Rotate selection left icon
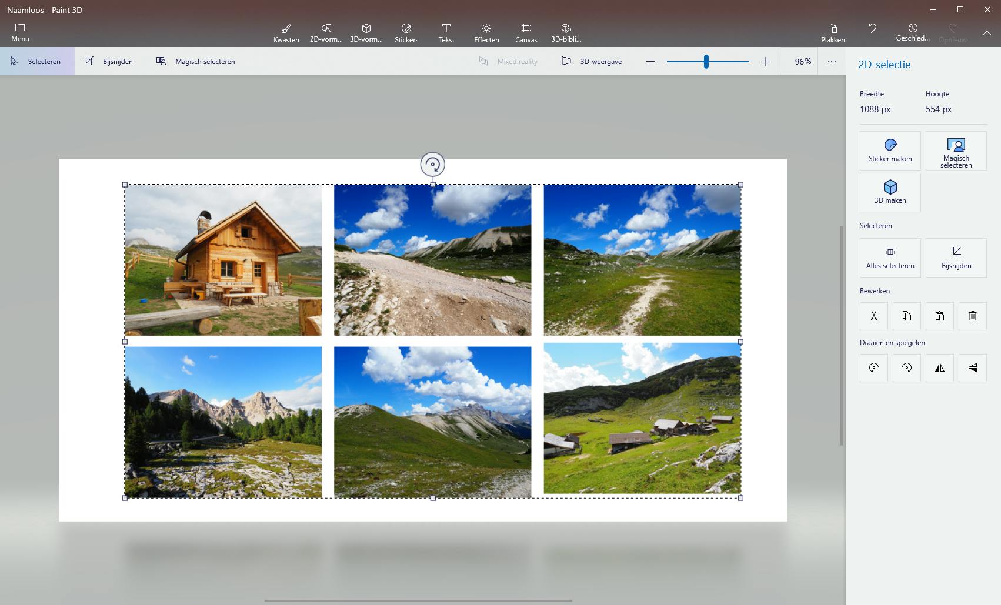Viewport: 1001px width, 605px height. (x=873, y=368)
